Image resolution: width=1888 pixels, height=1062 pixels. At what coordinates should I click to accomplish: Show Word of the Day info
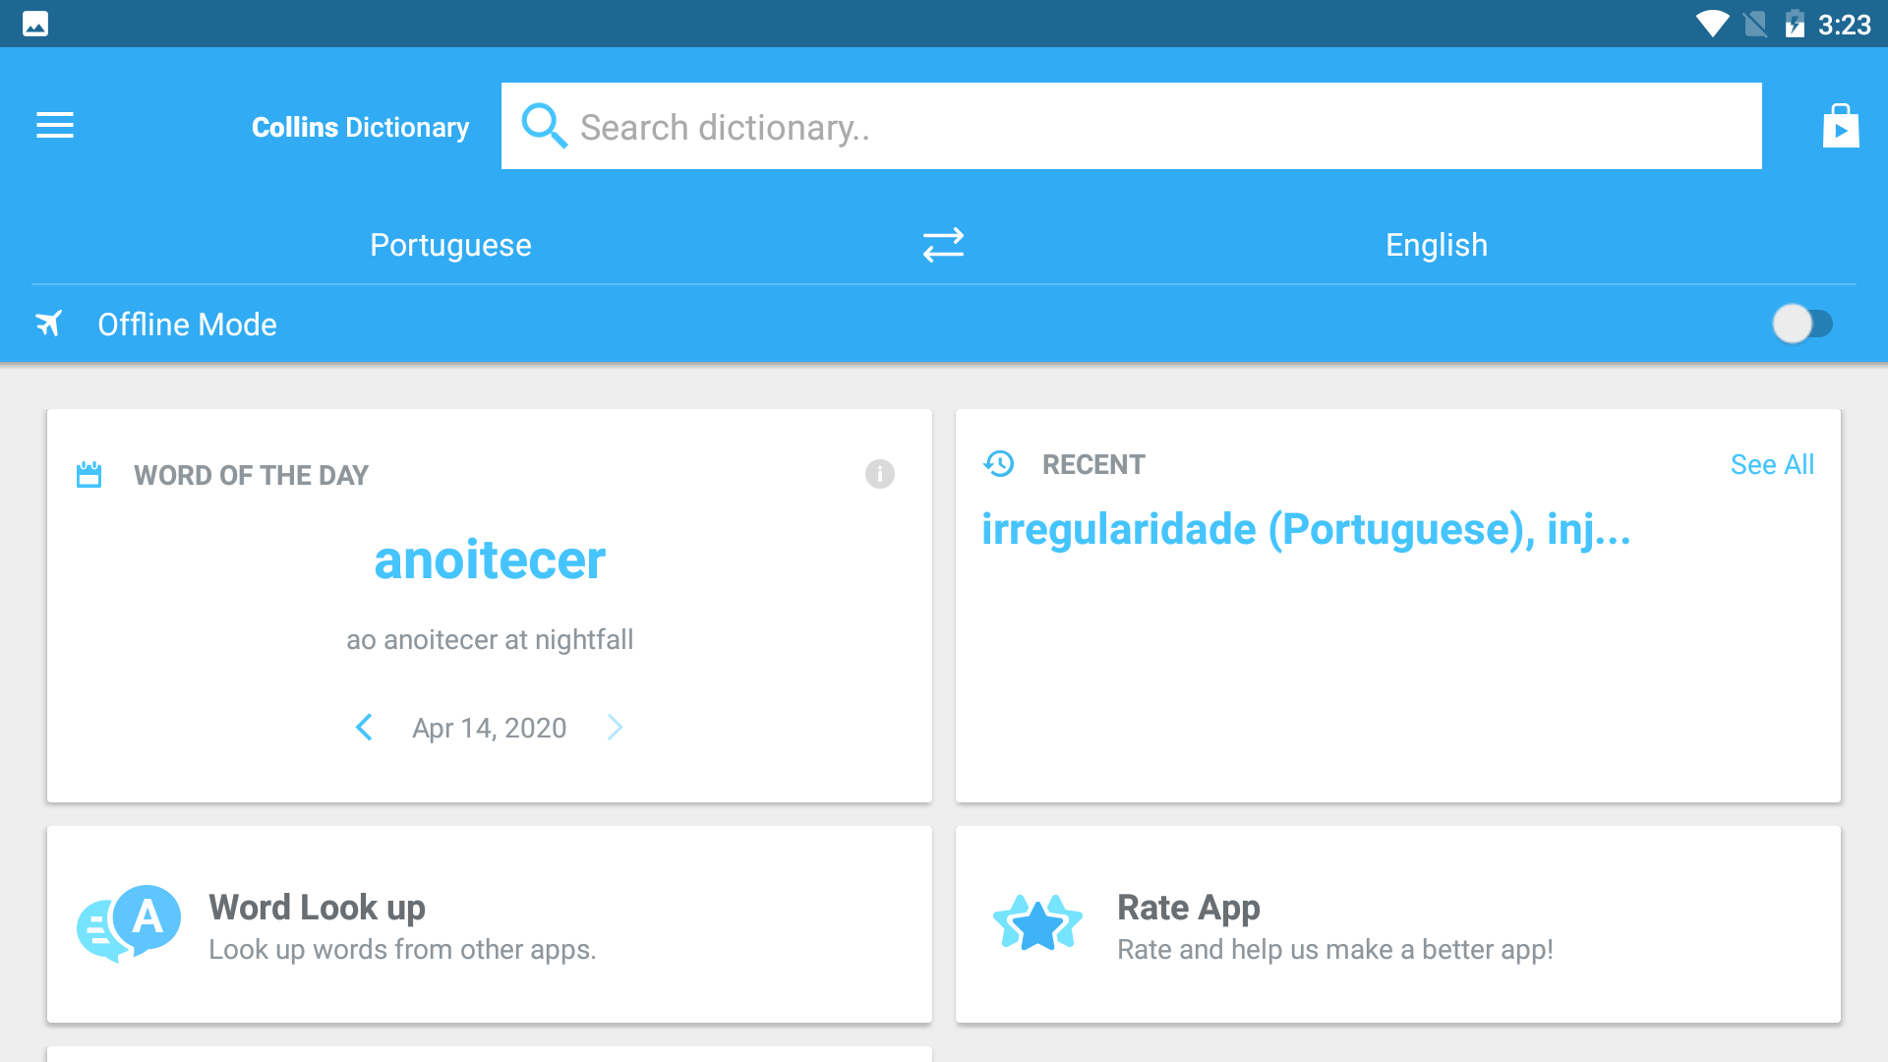coord(880,474)
